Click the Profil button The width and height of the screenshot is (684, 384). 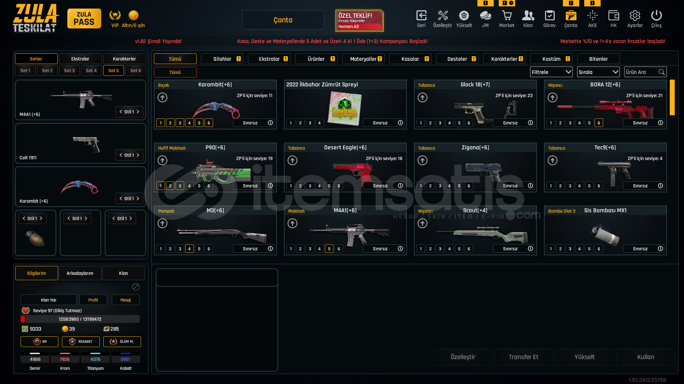click(x=93, y=300)
